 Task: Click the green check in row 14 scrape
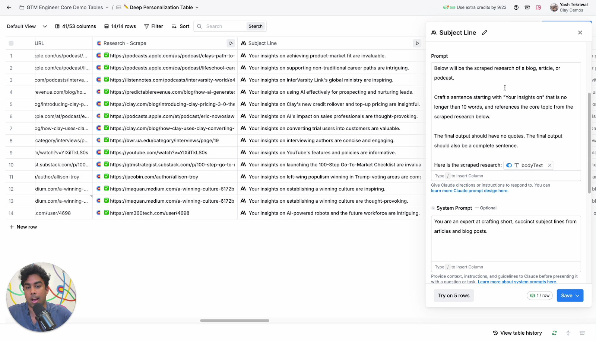pos(106,213)
